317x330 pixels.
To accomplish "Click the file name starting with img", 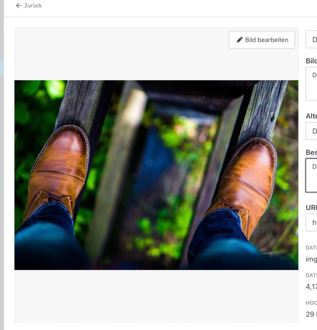I will click(311, 259).
